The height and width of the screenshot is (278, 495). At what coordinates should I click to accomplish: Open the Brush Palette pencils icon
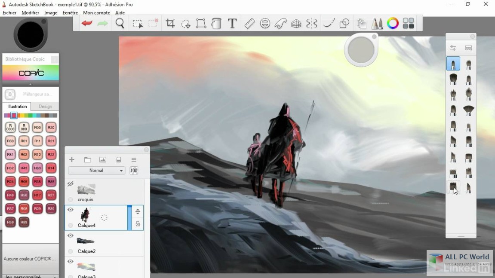377,23
